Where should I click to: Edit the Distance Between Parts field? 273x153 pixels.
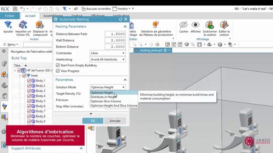coord(115,34)
